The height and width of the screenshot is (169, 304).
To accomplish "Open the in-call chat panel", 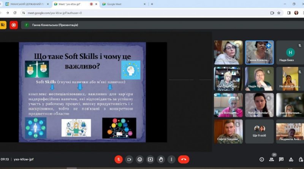I will coord(281,160).
